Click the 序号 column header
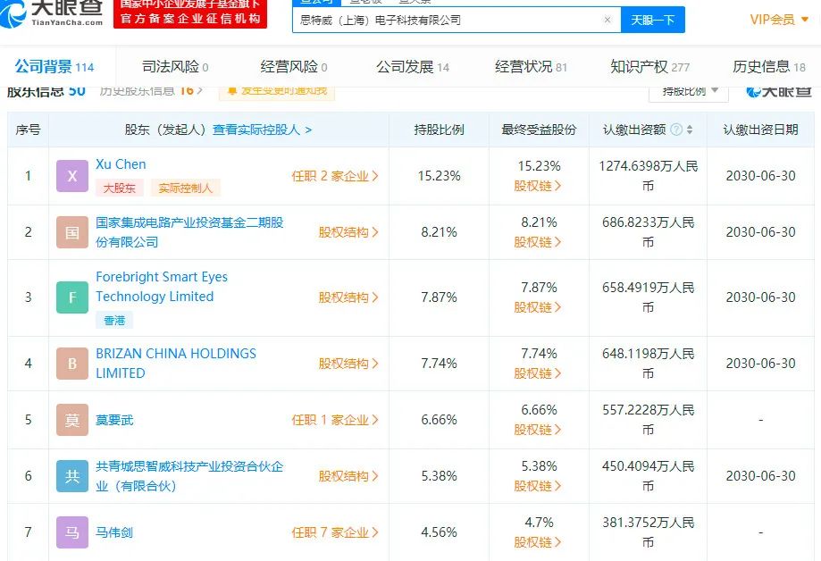 tap(29, 130)
